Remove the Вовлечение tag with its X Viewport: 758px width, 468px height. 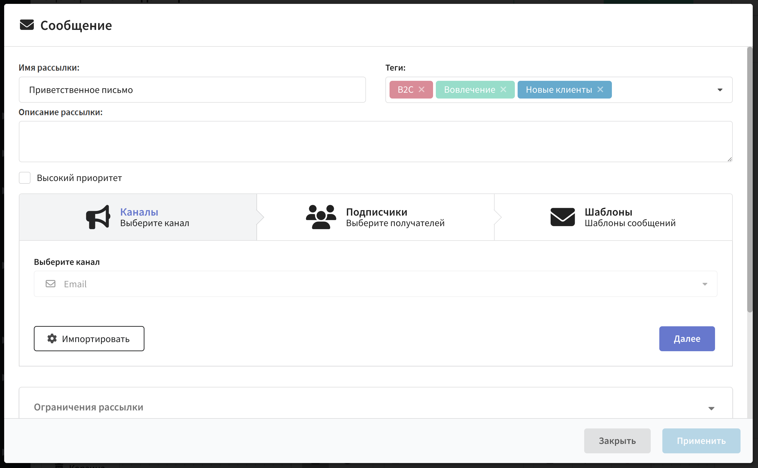(x=503, y=89)
